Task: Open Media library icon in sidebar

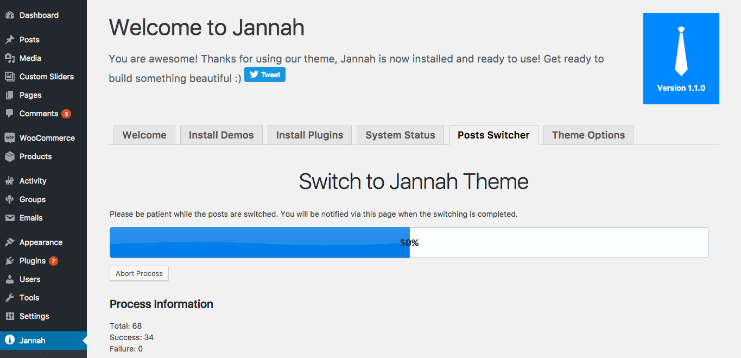Action: 10,58
